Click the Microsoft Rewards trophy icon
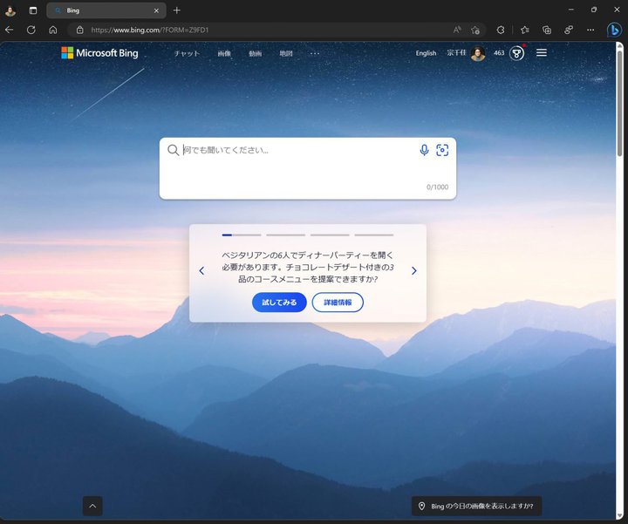The image size is (628, 524). 517,53
